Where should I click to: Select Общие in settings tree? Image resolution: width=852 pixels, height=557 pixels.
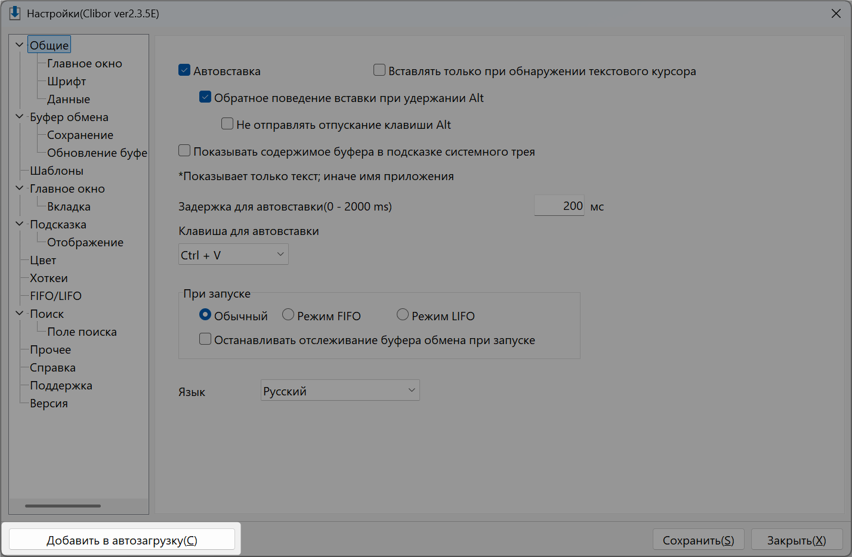click(x=50, y=45)
